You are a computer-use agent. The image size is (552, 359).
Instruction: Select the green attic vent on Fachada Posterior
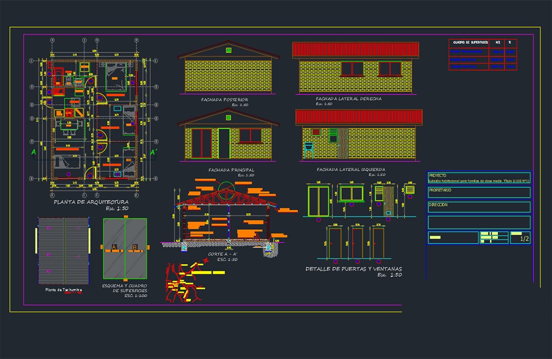(x=229, y=50)
